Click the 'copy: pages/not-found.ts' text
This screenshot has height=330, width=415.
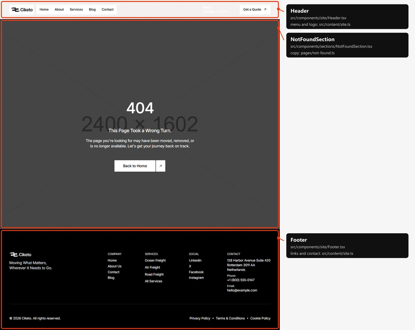pos(312,53)
